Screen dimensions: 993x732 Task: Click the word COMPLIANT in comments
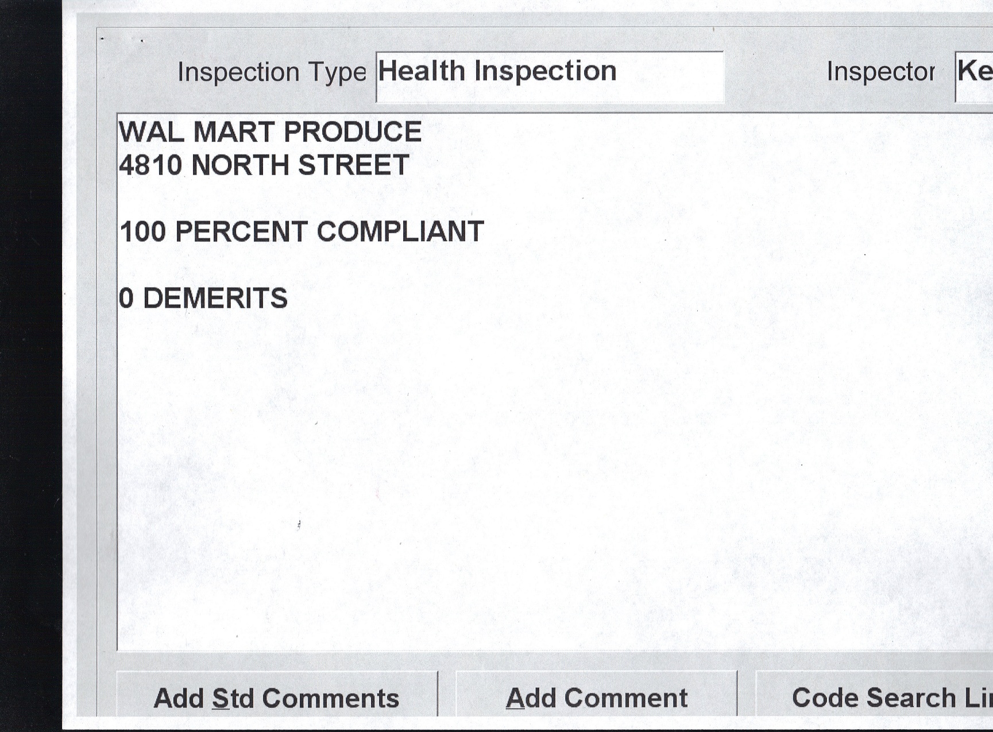(x=400, y=232)
